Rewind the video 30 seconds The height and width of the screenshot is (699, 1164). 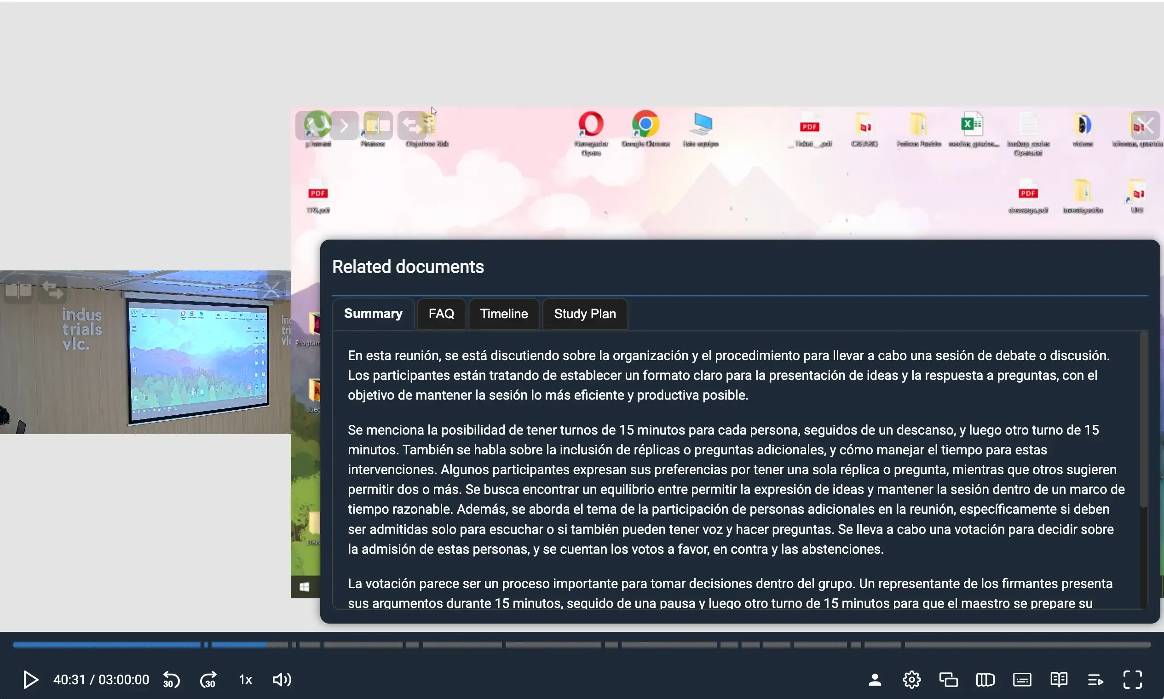pyautogui.click(x=171, y=679)
